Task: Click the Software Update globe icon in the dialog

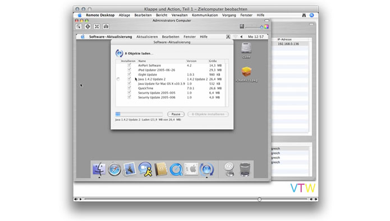Action: coord(119,53)
